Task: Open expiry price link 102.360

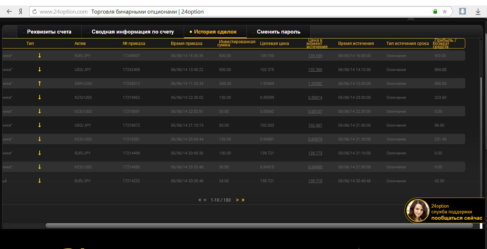Action: (315, 70)
